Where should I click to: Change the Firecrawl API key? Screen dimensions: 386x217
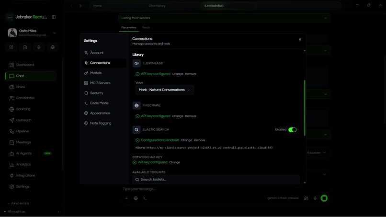pyautogui.click(x=178, y=116)
